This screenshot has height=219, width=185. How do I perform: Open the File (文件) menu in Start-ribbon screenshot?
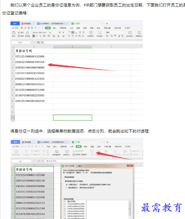tap(15, 28)
